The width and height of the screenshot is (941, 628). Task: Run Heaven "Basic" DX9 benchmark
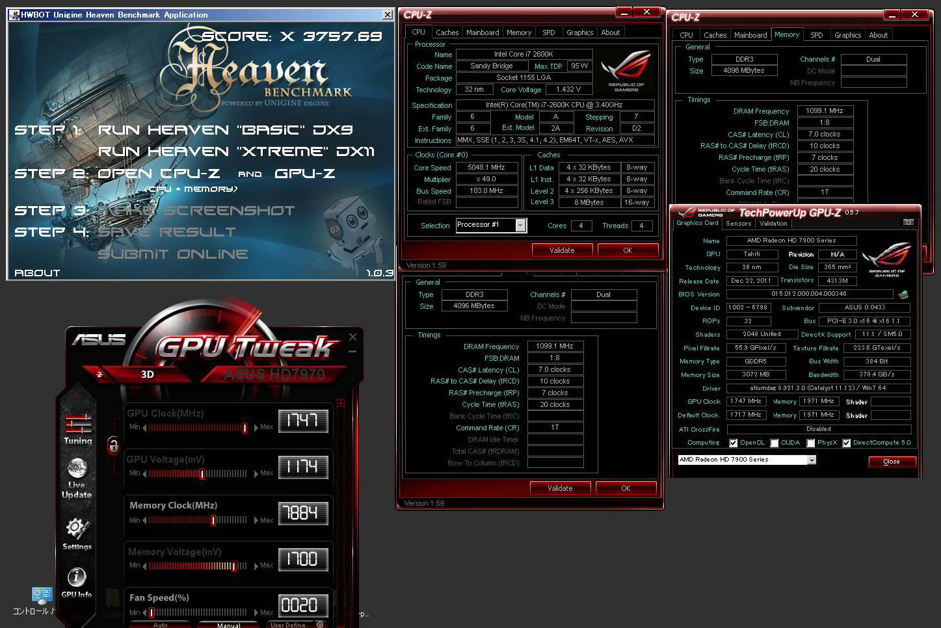tap(225, 130)
